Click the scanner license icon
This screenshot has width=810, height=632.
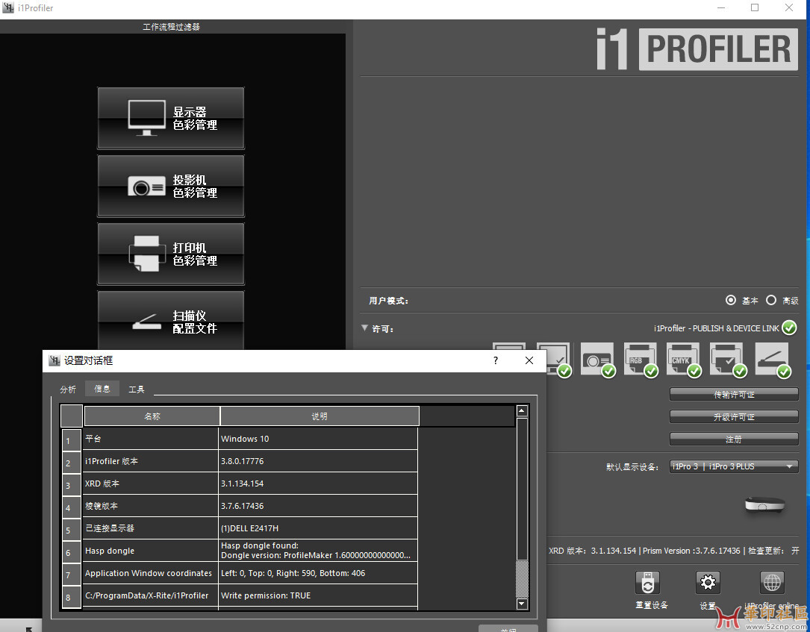(772, 360)
